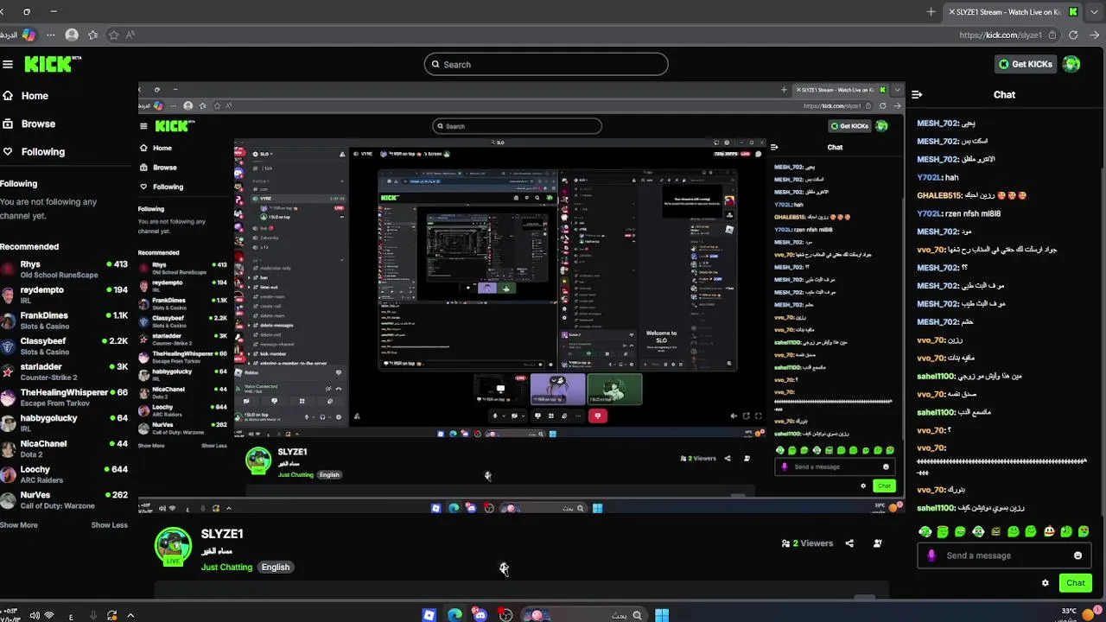Click SLYZE1's avatar with the LIVE badge
The height and width of the screenshot is (622, 1106).
[x=173, y=547]
